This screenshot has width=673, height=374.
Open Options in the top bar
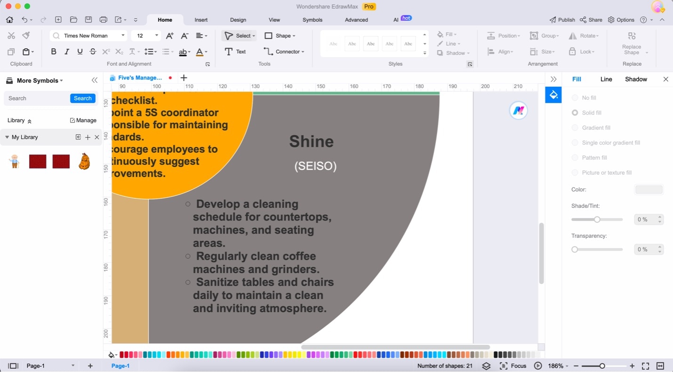(x=621, y=20)
